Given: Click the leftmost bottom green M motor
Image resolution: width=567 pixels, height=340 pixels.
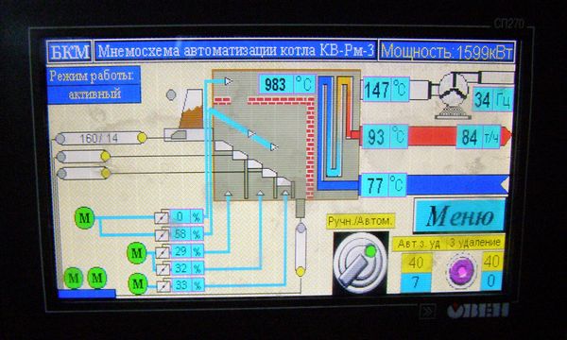Looking at the screenshot, I should 74,278.
